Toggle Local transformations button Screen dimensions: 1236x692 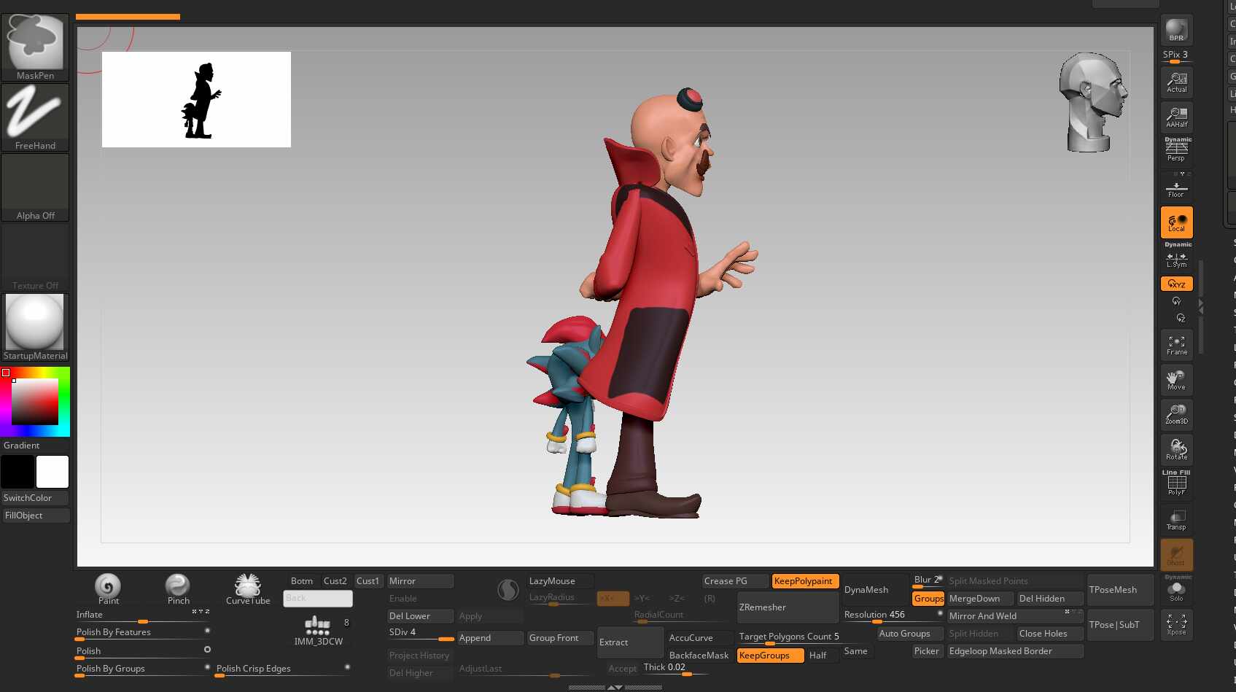1176,222
